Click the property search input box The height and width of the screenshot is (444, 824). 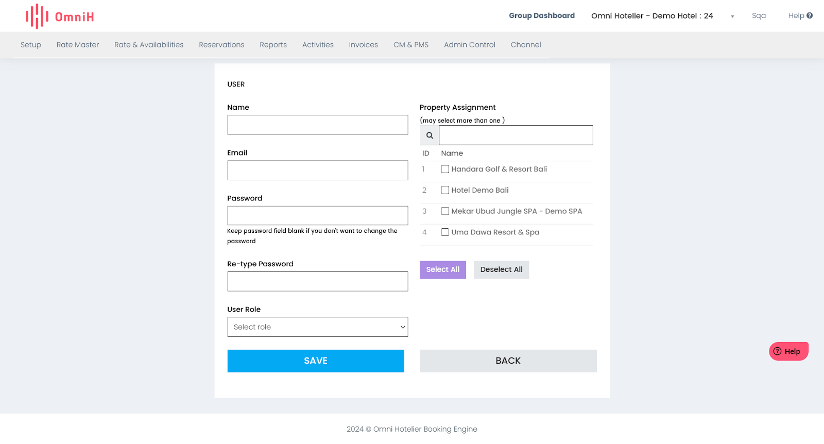[x=516, y=135]
